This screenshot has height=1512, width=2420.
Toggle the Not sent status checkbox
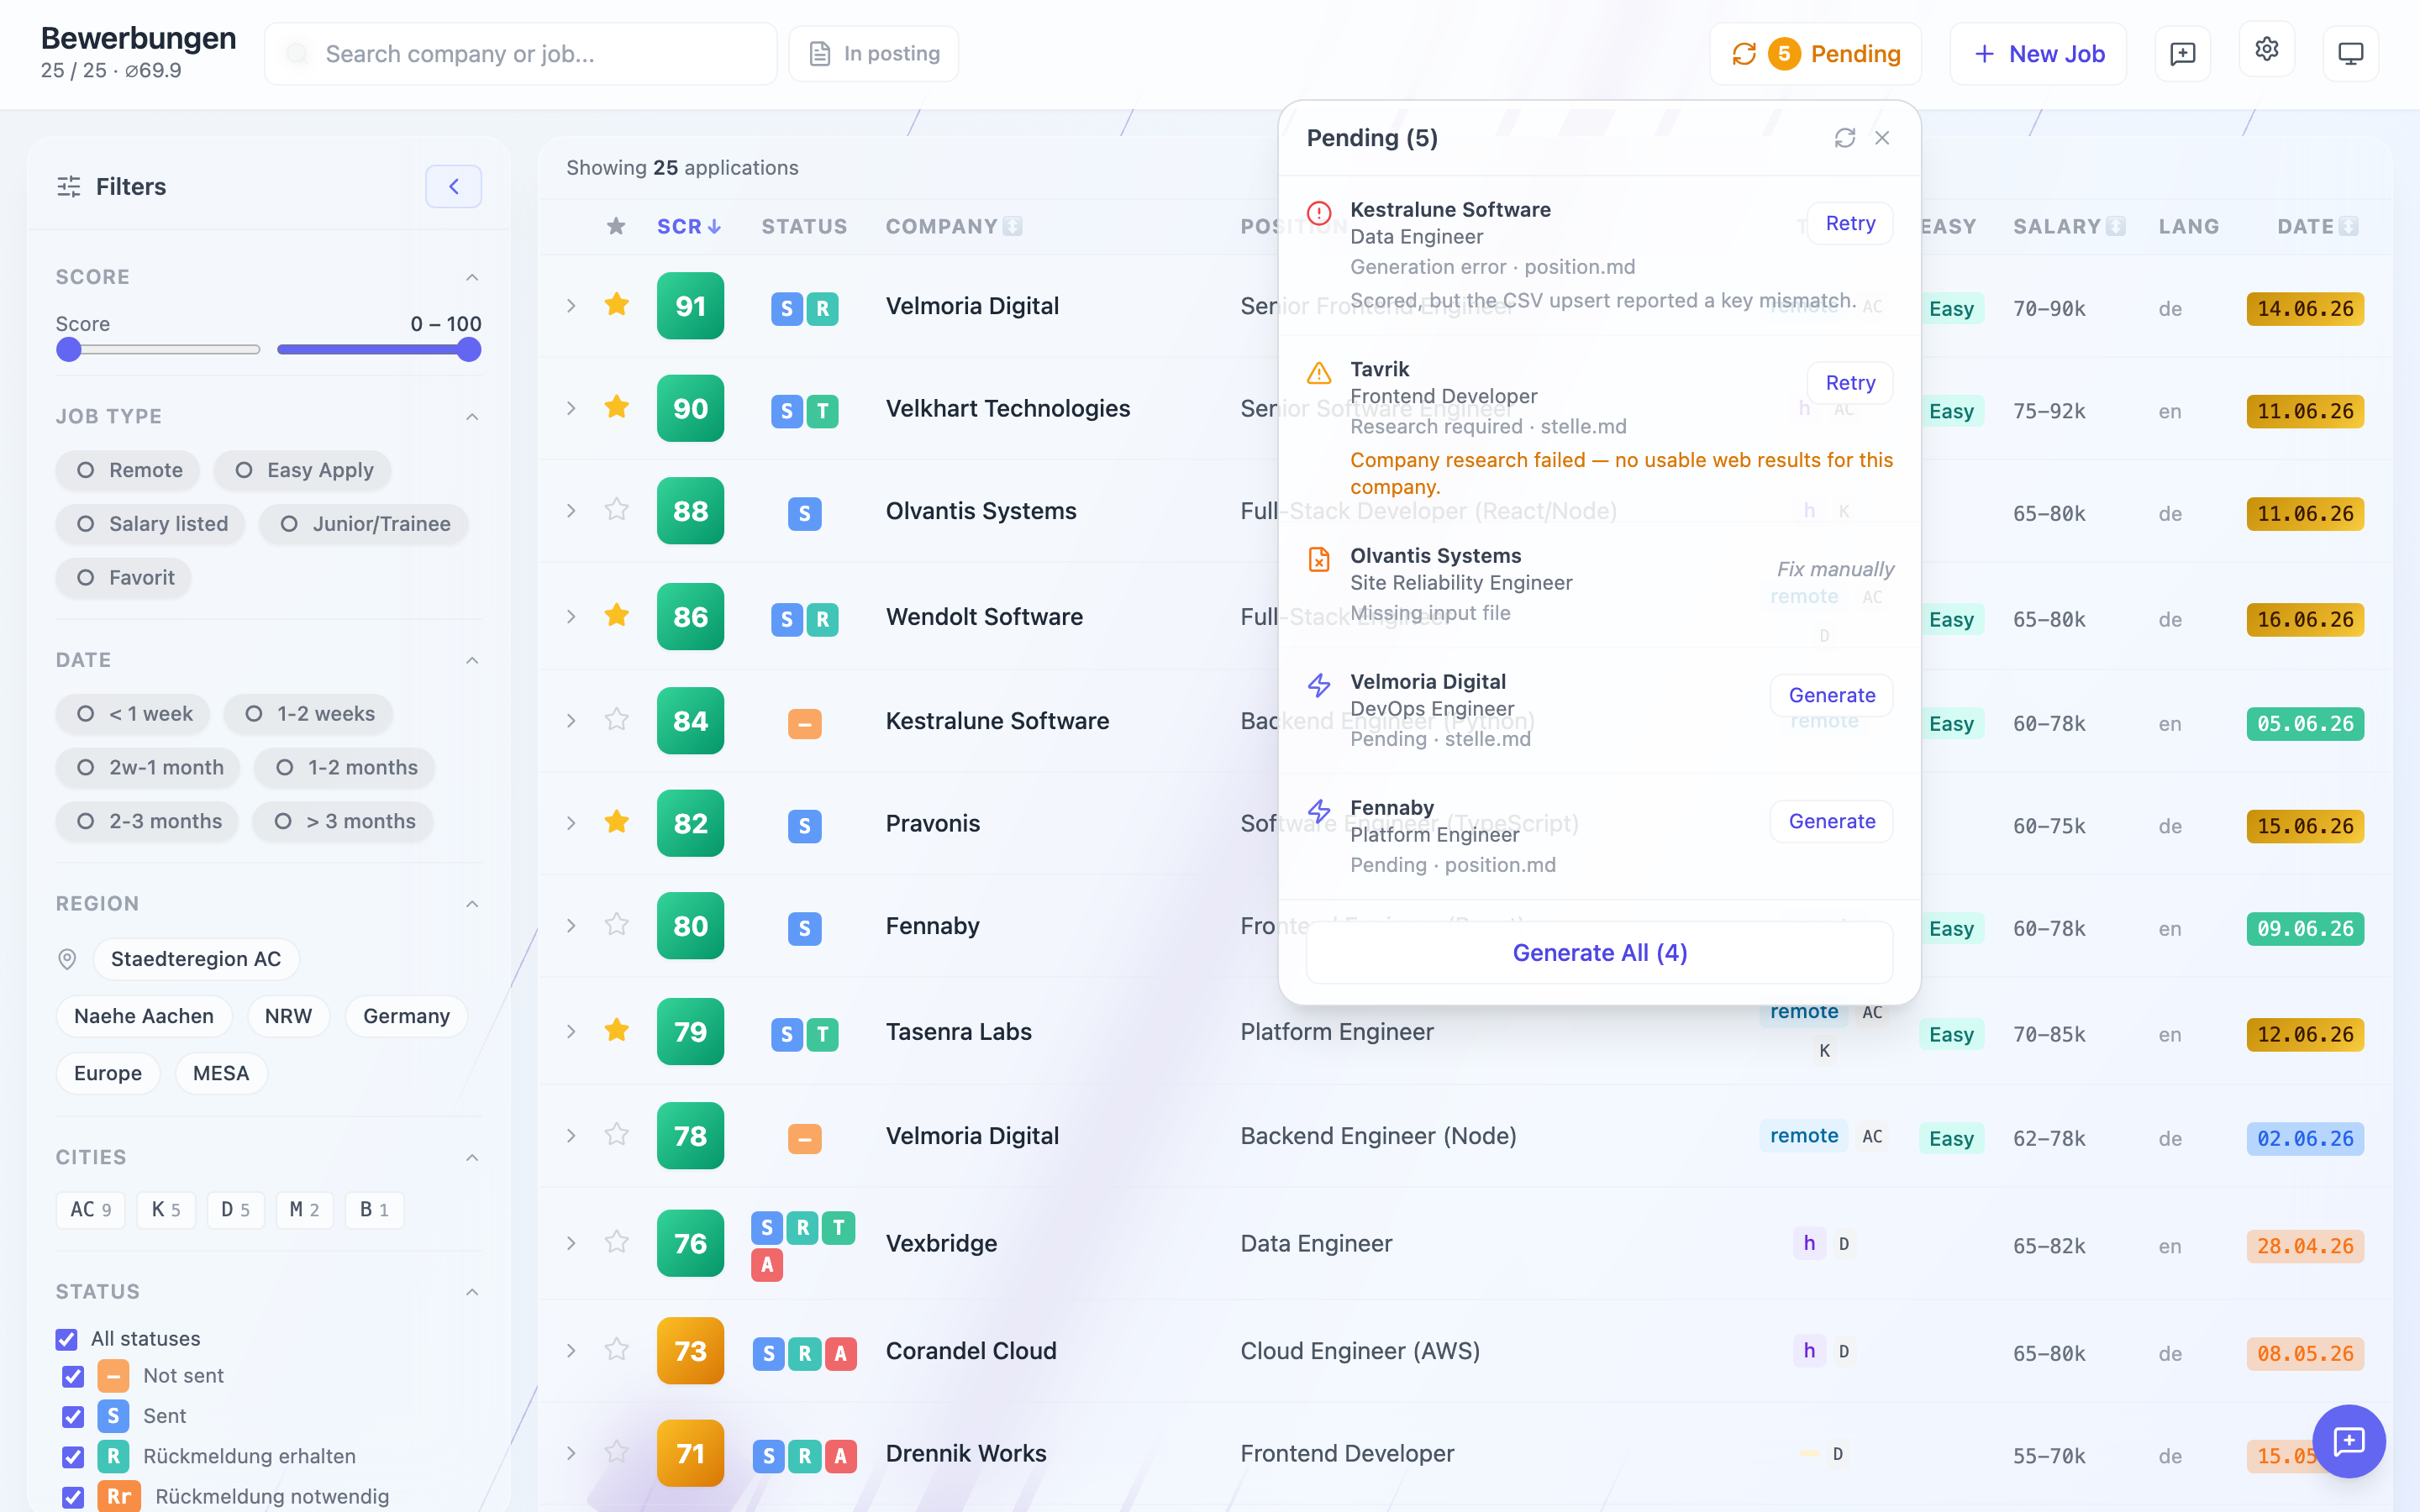click(73, 1376)
